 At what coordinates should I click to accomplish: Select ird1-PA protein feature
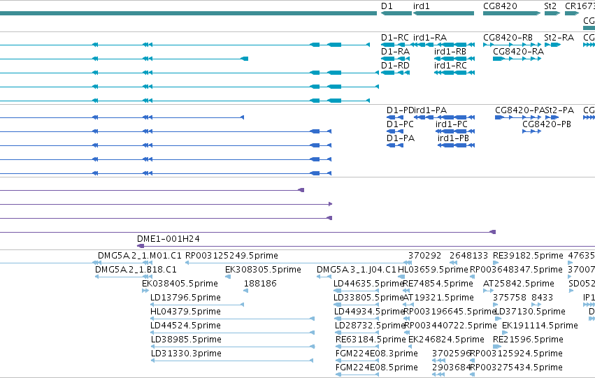click(445, 117)
